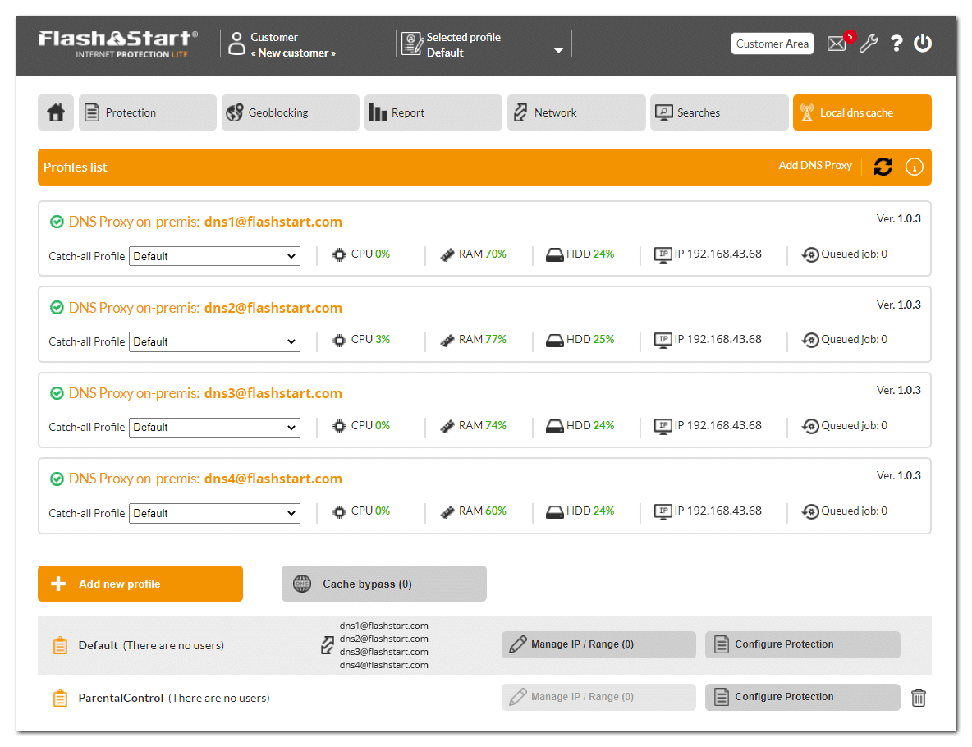Open Catch-all Profile dropdown for dns4
This screenshot has height=747, width=972.
(x=214, y=513)
